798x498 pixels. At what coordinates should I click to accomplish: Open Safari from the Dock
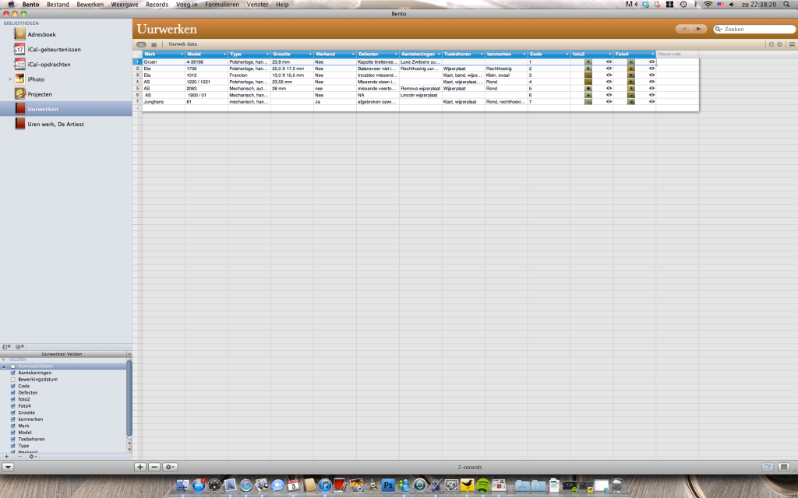[x=245, y=486]
